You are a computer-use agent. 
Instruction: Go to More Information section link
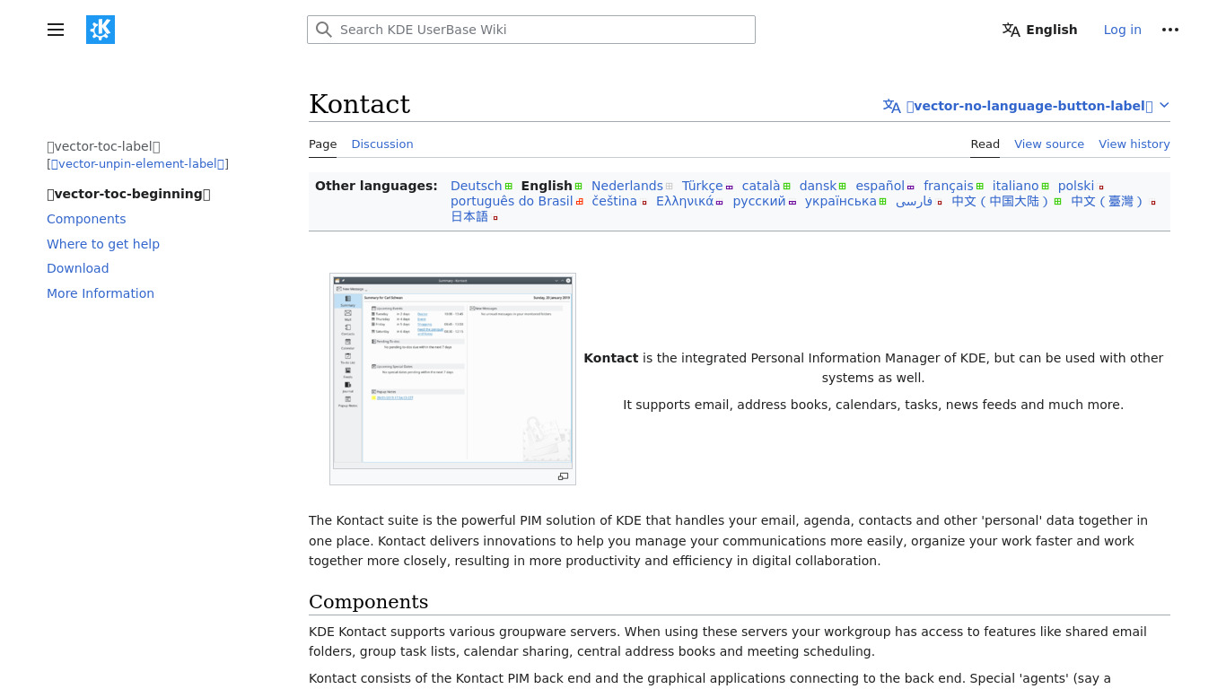(101, 293)
